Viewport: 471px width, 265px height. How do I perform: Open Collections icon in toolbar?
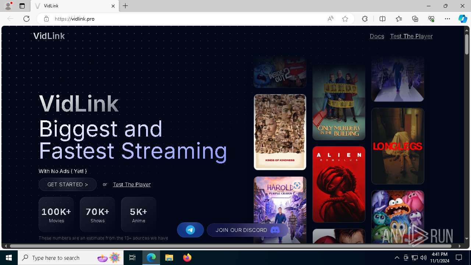[415, 19]
